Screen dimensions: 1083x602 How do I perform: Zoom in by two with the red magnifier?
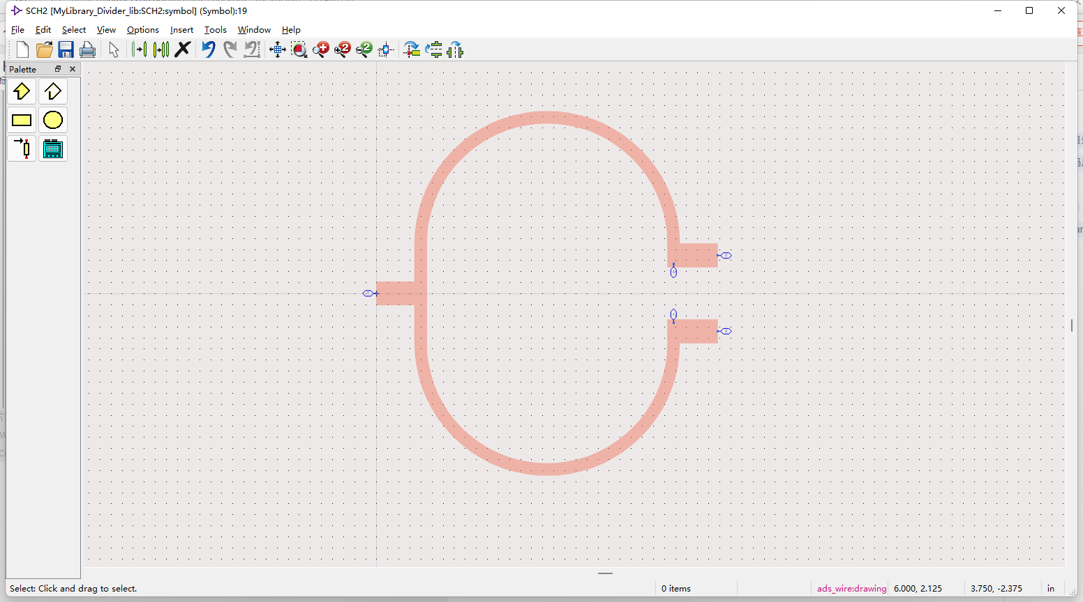pos(343,49)
